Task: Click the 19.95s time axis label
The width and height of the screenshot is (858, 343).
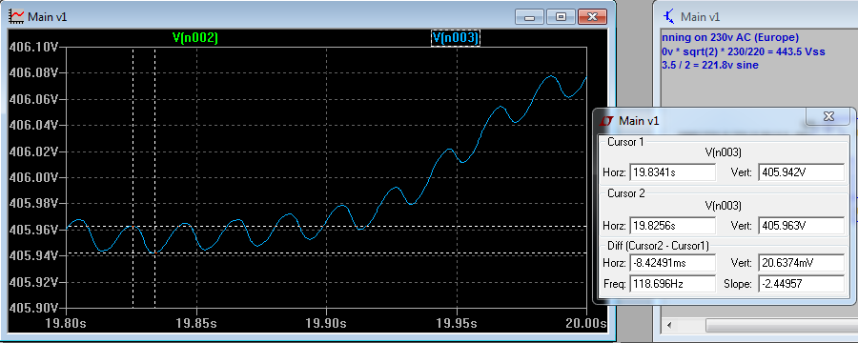Action: pyautogui.click(x=457, y=323)
